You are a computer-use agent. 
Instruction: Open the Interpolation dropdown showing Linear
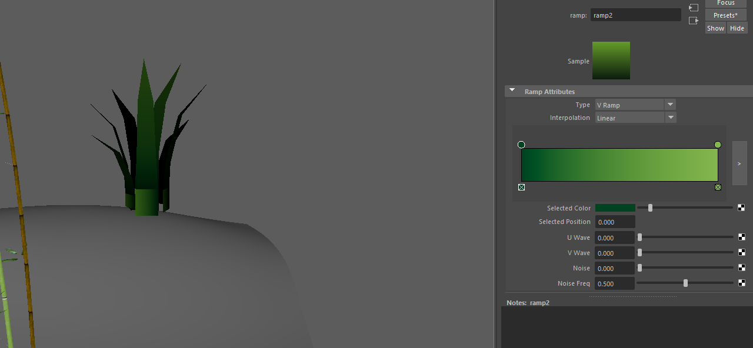click(x=635, y=118)
